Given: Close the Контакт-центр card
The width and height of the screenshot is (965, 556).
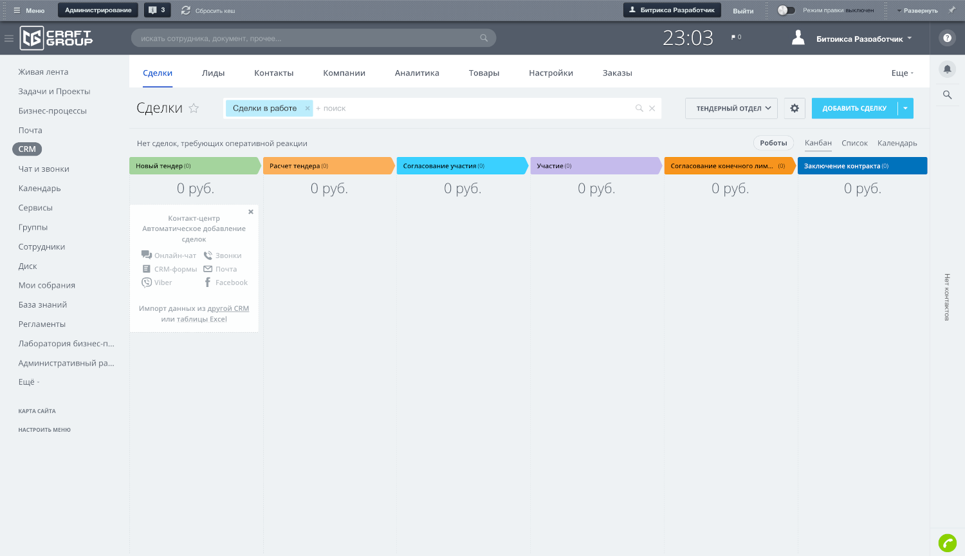Looking at the screenshot, I should 251,212.
